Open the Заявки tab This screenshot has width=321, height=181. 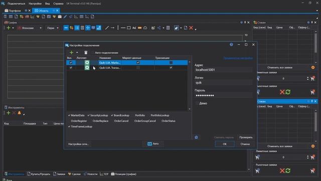(59, 174)
